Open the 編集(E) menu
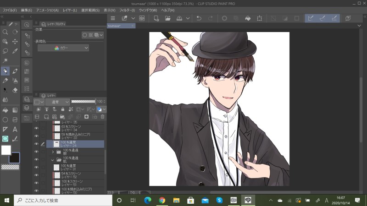 [27, 10]
